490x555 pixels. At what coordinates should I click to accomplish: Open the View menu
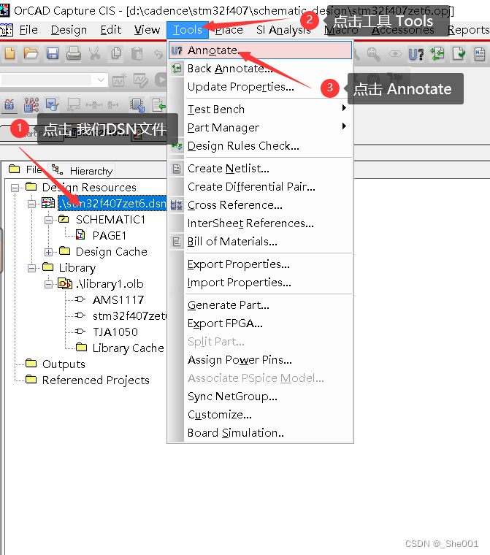[x=147, y=30]
